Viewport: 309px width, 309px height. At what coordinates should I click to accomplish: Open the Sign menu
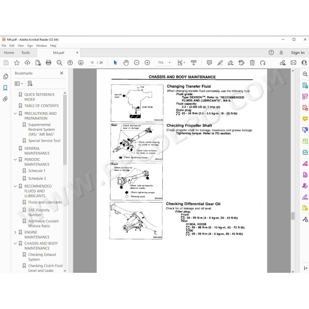click(x=30, y=46)
